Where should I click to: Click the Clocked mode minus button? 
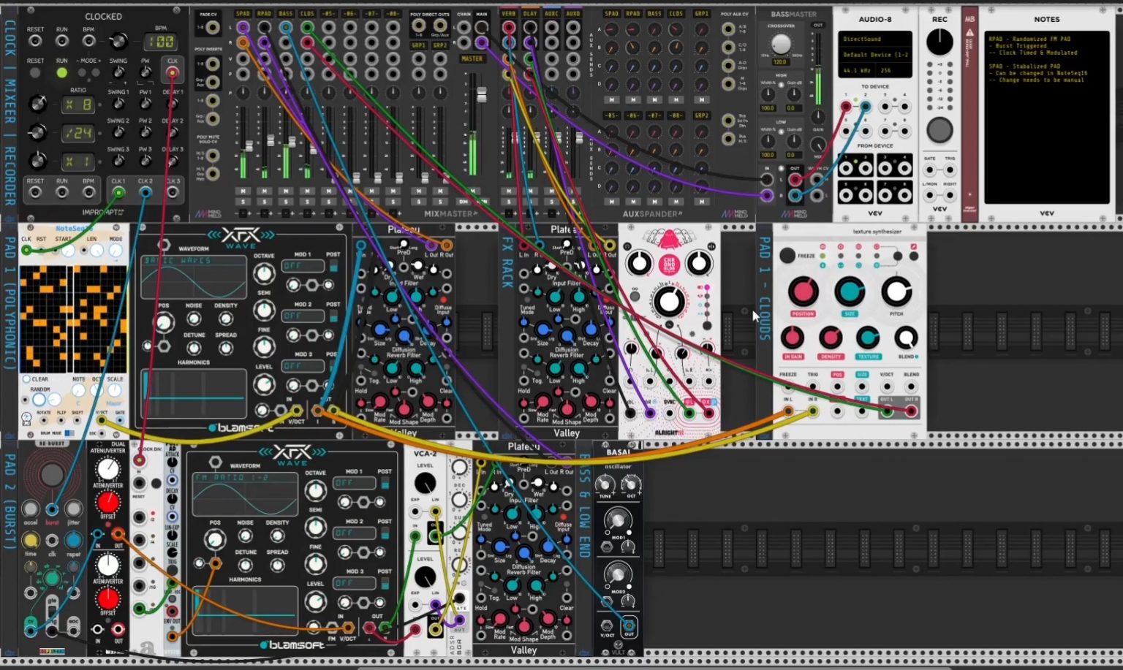pos(82,72)
